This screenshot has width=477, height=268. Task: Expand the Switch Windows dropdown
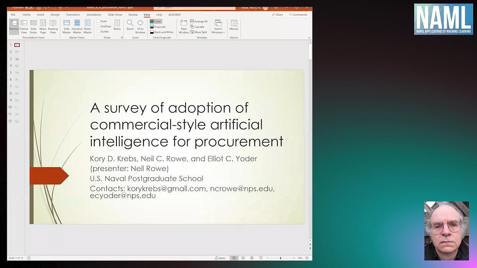[218, 27]
